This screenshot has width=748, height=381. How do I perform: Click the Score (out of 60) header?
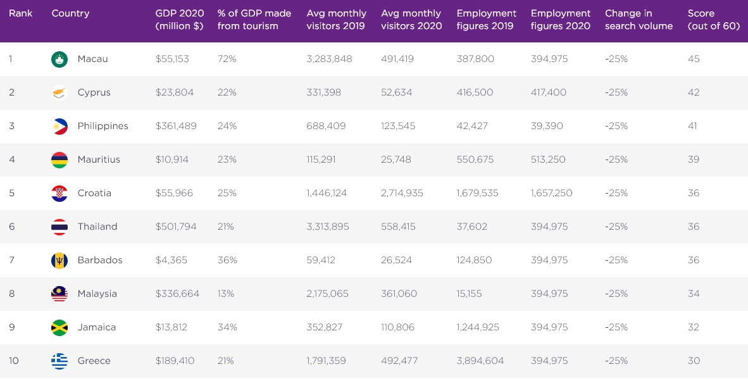click(x=713, y=20)
